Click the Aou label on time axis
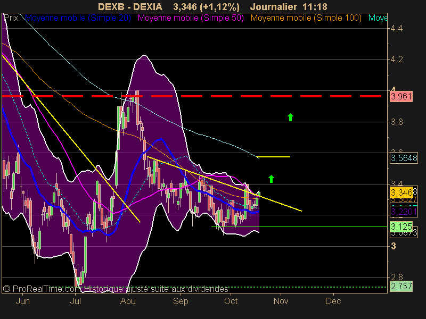The image size is (426, 319). [128, 301]
